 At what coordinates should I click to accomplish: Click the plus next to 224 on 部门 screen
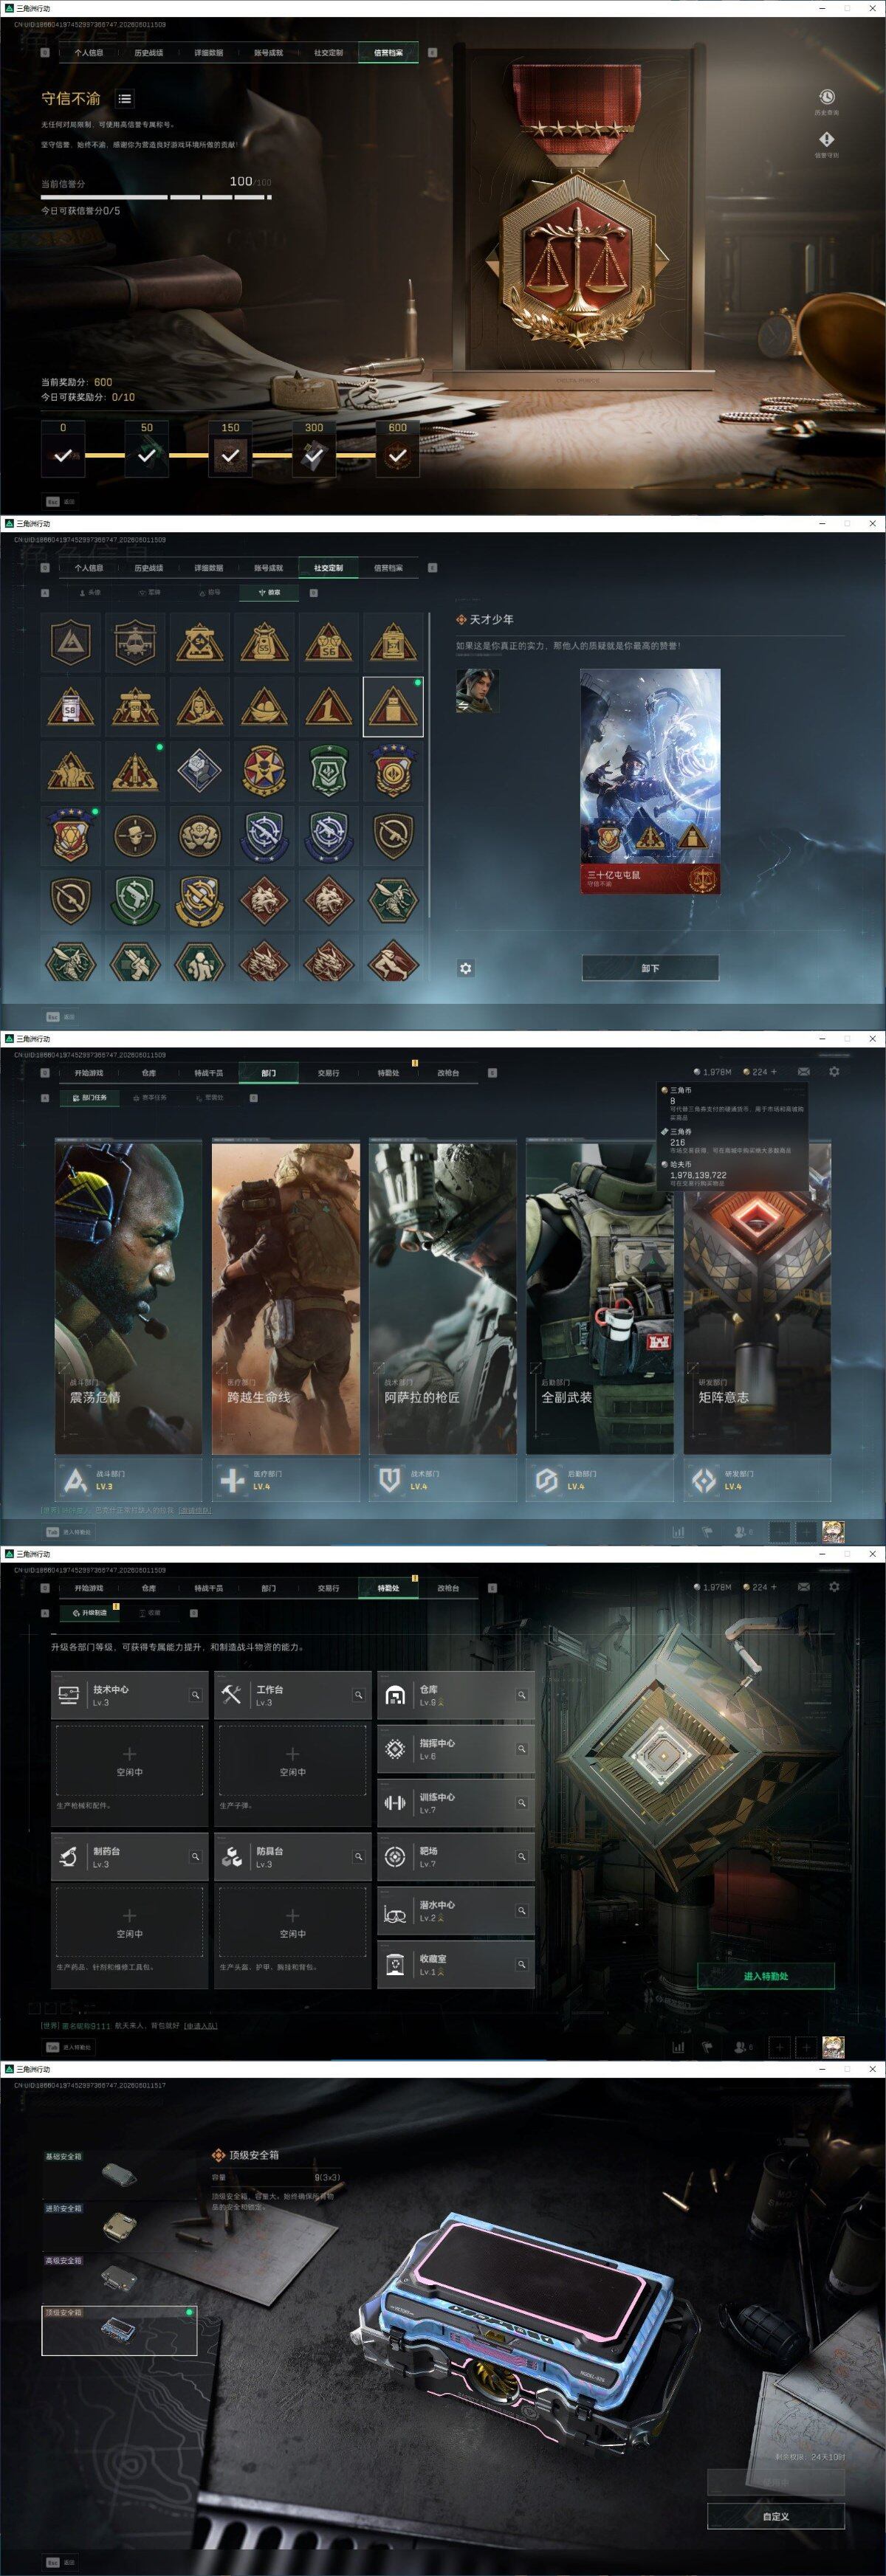(773, 1071)
